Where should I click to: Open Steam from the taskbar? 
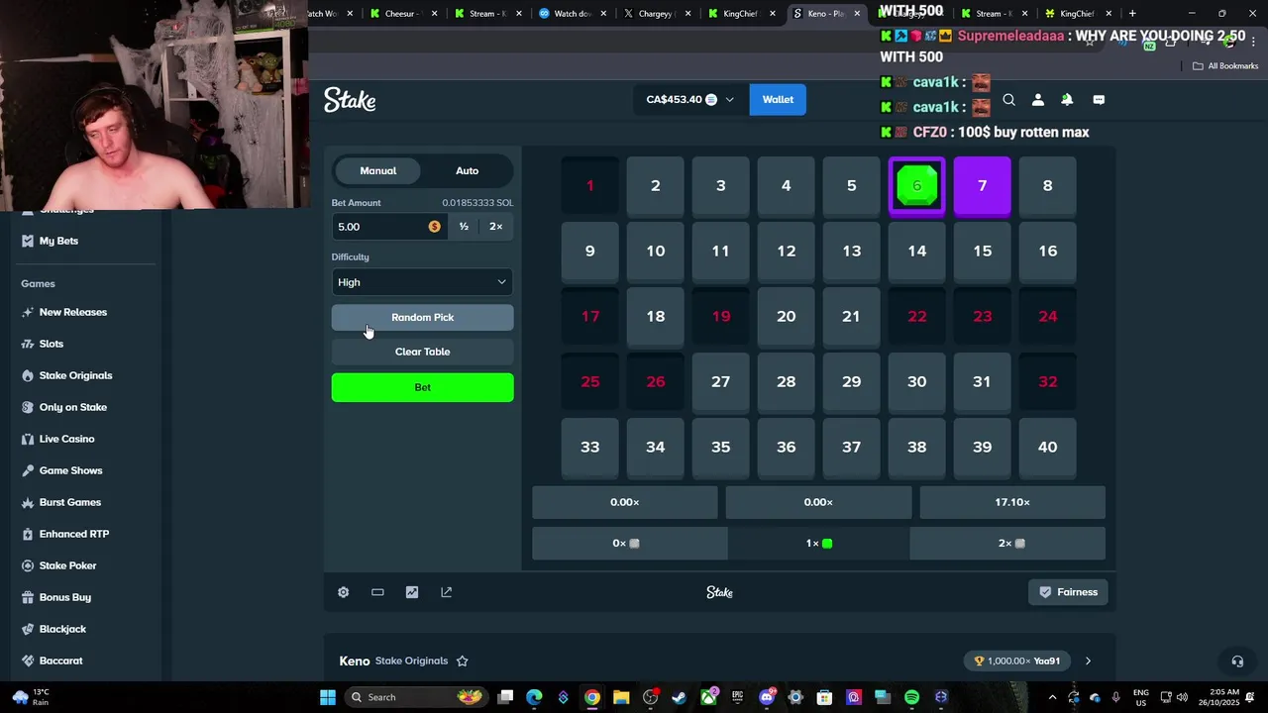click(x=679, y=697)
